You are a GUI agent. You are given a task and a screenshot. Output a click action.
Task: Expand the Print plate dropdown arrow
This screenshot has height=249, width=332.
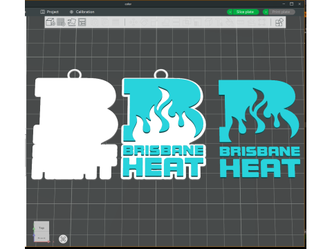point(266,12)
